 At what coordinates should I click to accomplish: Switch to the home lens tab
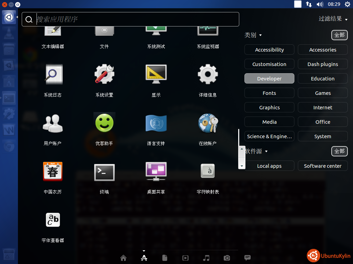(123, 258)
